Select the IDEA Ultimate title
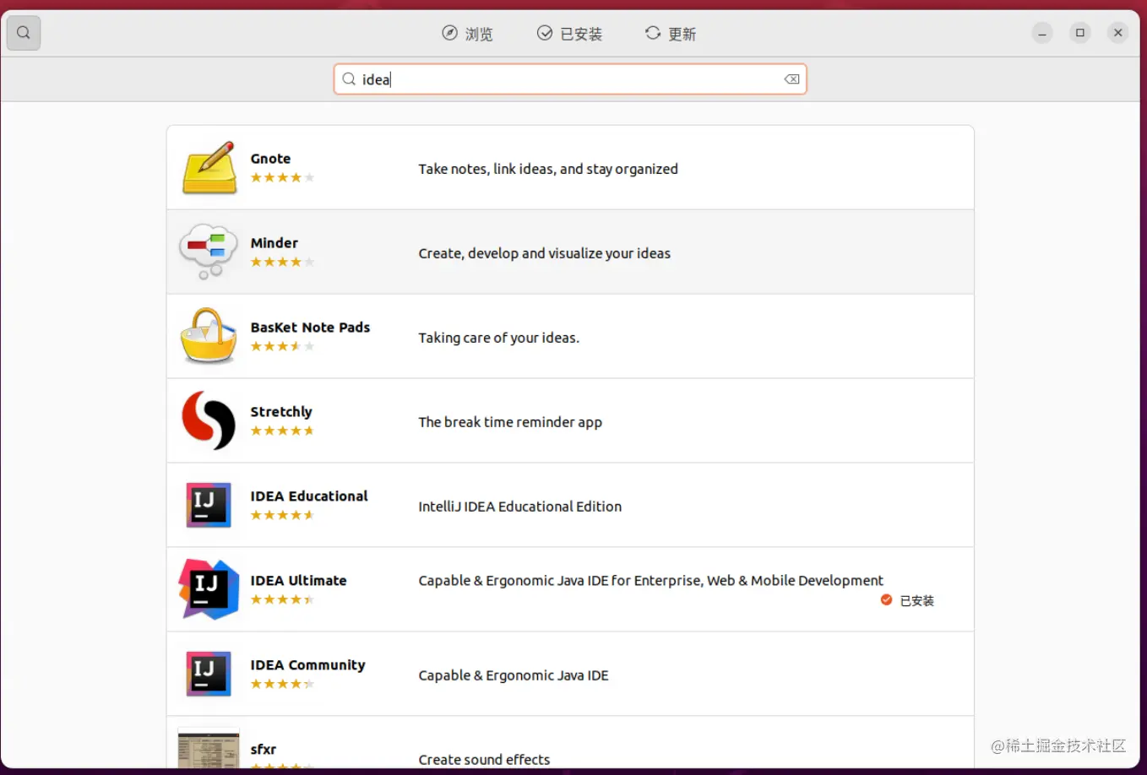Screen dimensions: 1147x775 tap(298, 581)
